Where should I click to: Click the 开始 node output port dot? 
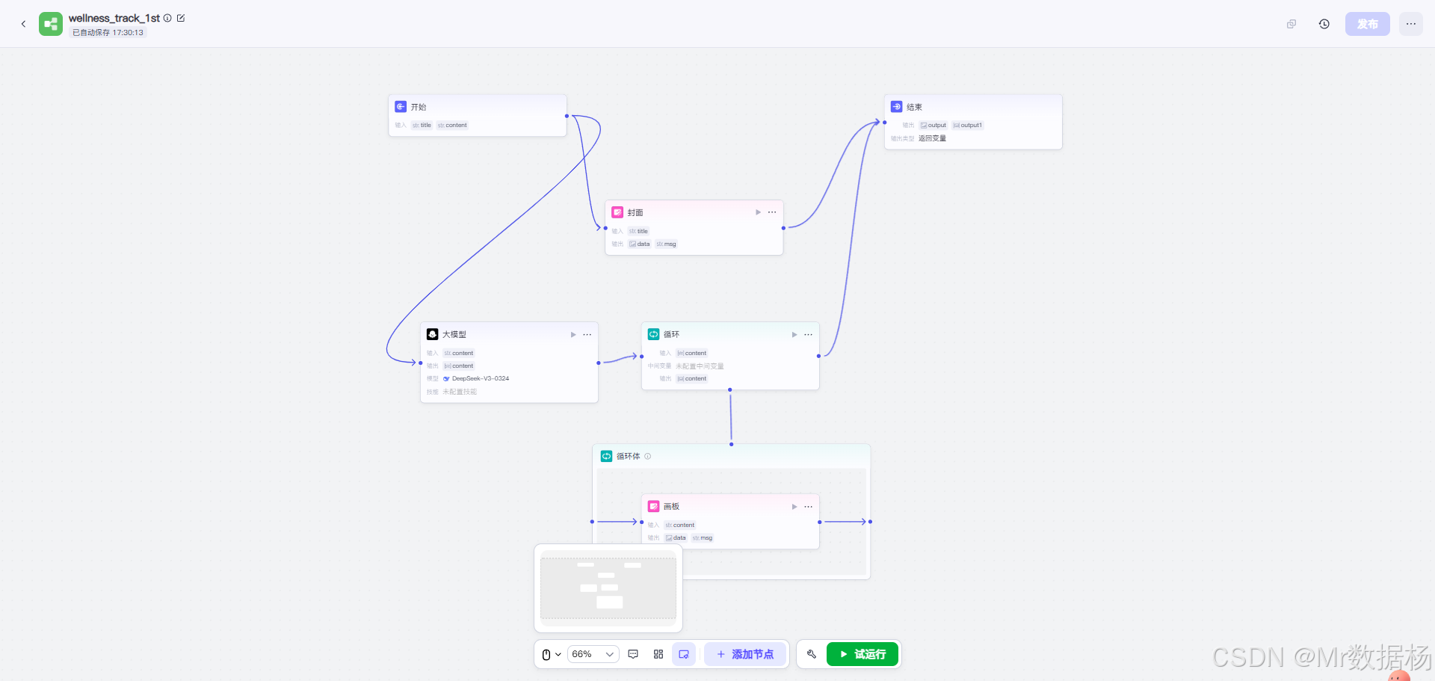tap(567, 116)
